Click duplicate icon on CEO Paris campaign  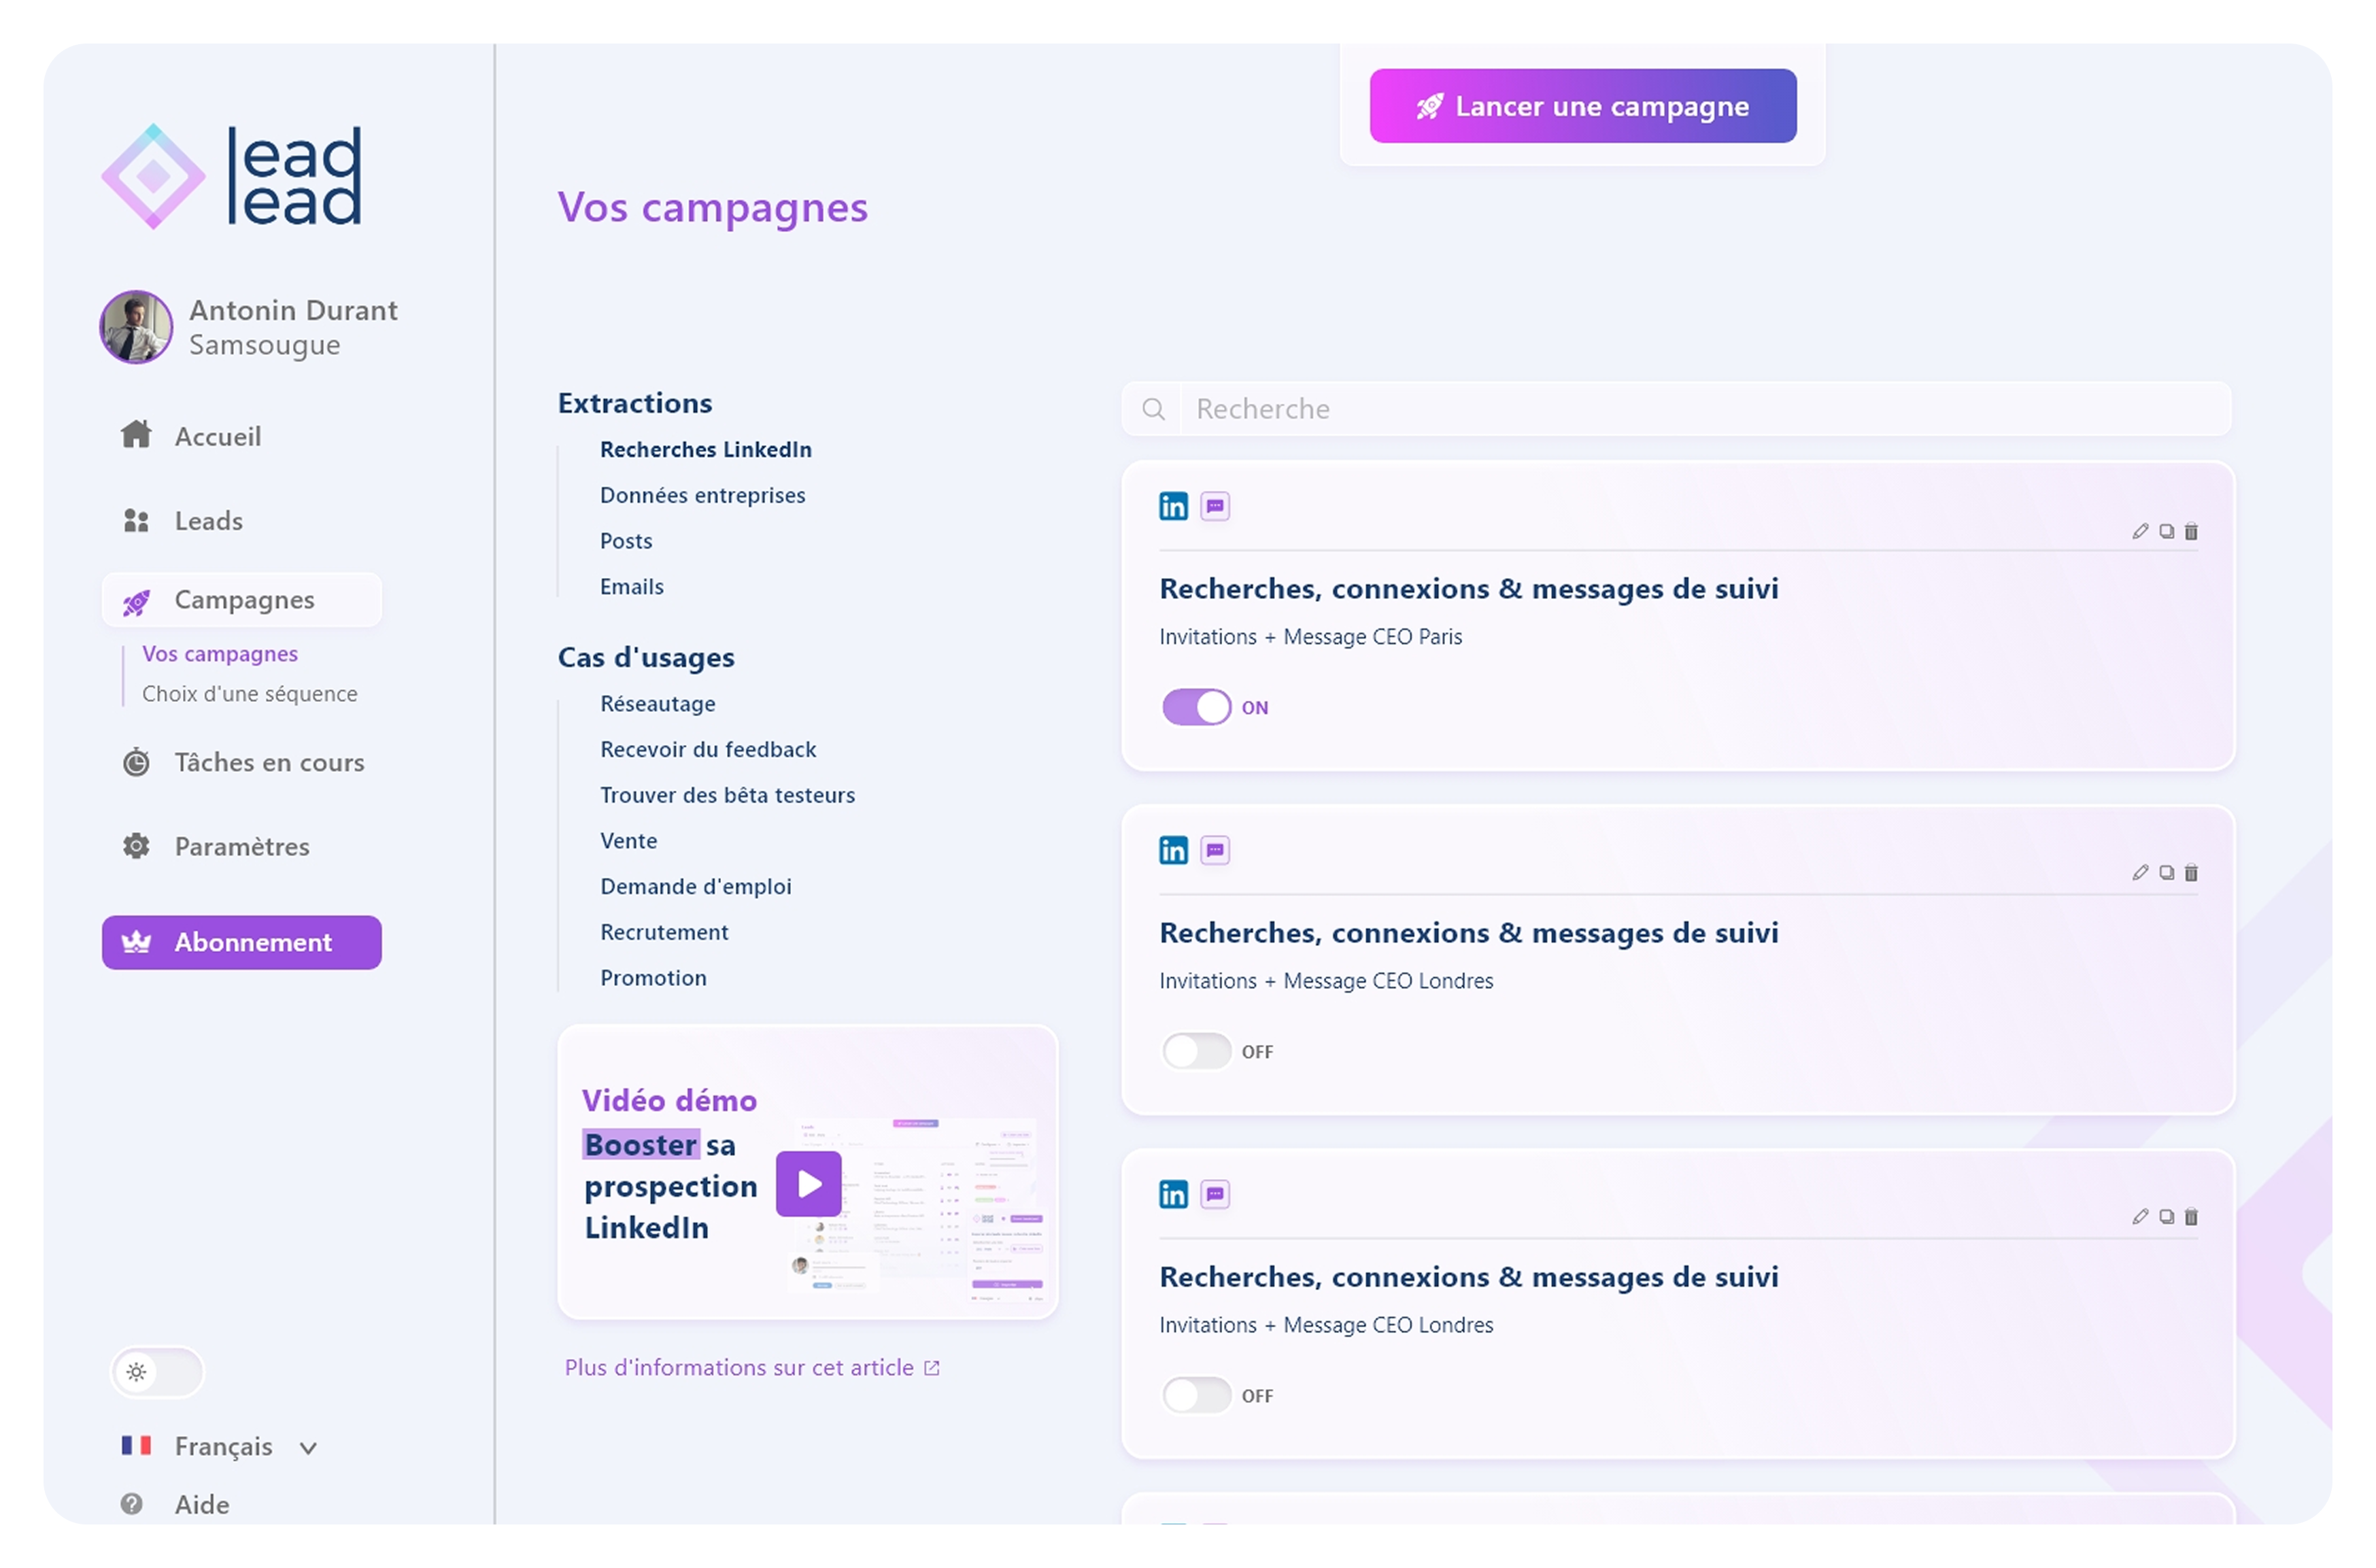click(x=2166, y=531)
